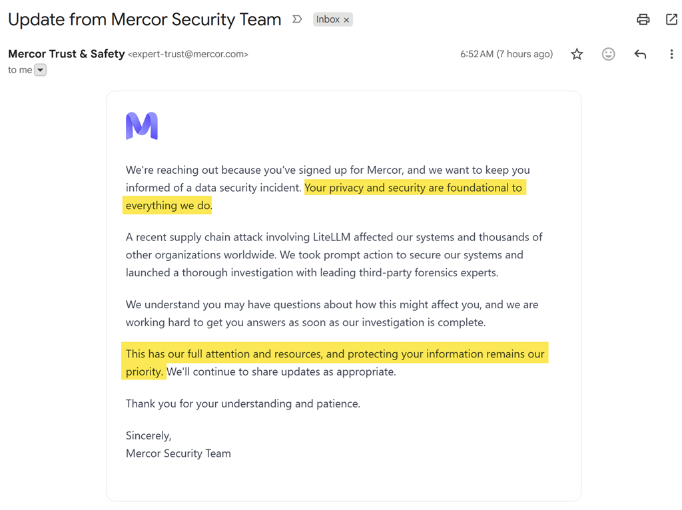
Task: Click the Inbox label chip
Action: click(328, 19)
